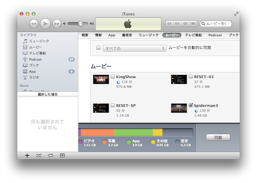Screen dimensions: 257x183
Task: Click the fast-forward next track button
Action: point(57,24)
